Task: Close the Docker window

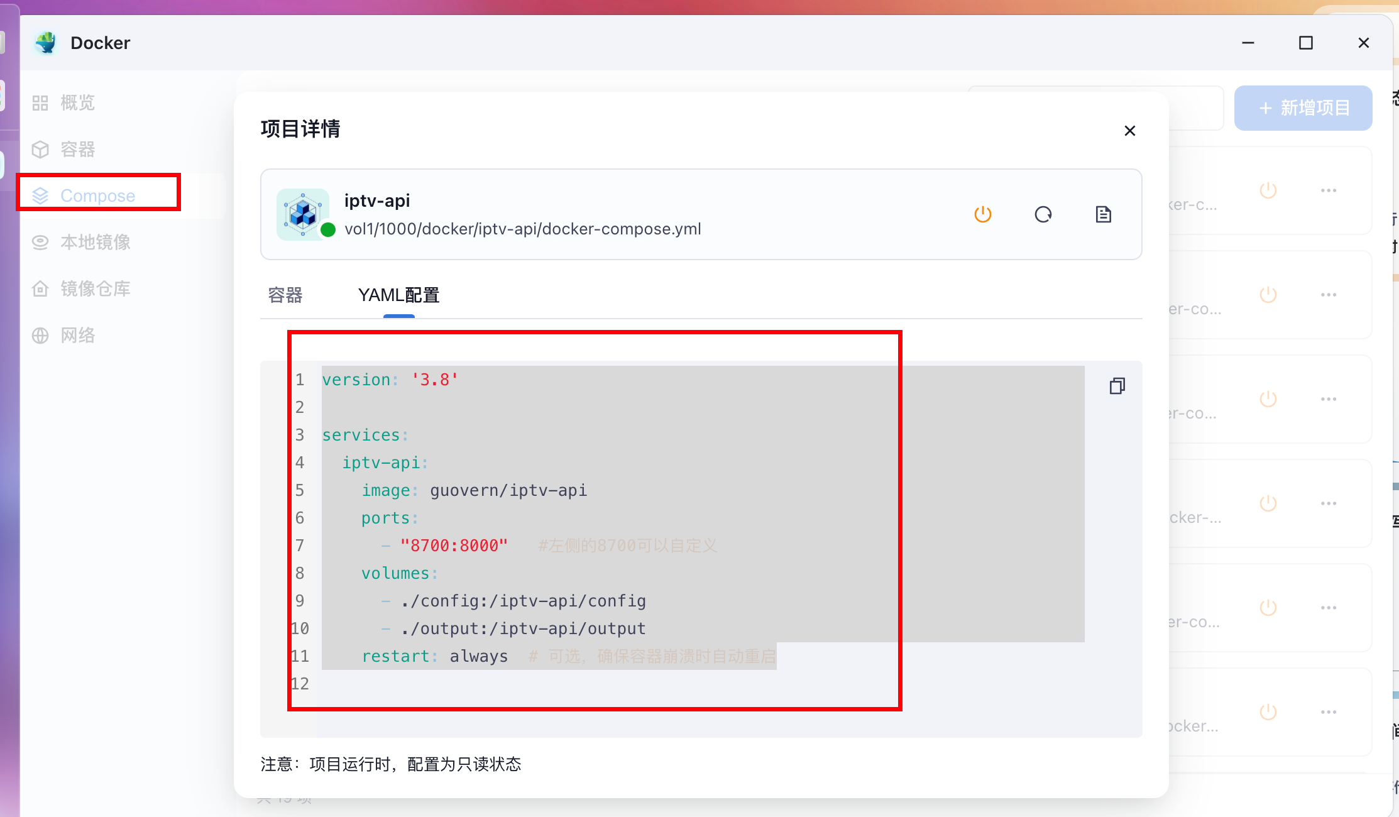Action: (1364, 43)
